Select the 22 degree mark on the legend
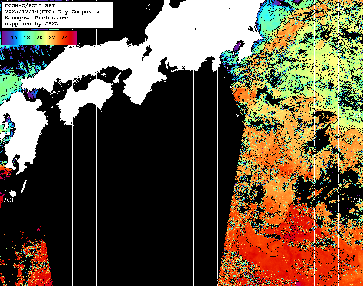 tap(52, 38)
